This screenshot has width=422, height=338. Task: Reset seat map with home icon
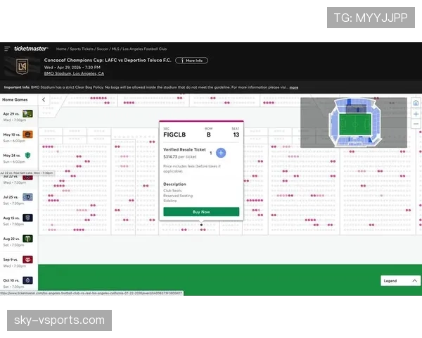click(x=416, y=103)
